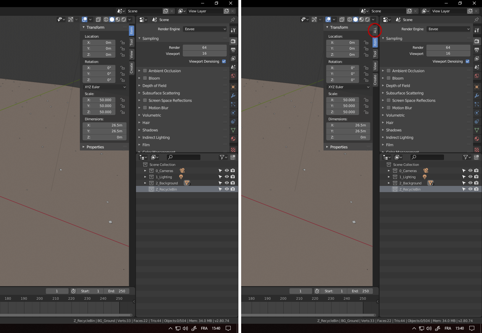Open FRA language indicator in right taskbar
This screenshot has width=482, height=333.
(448, 328)
